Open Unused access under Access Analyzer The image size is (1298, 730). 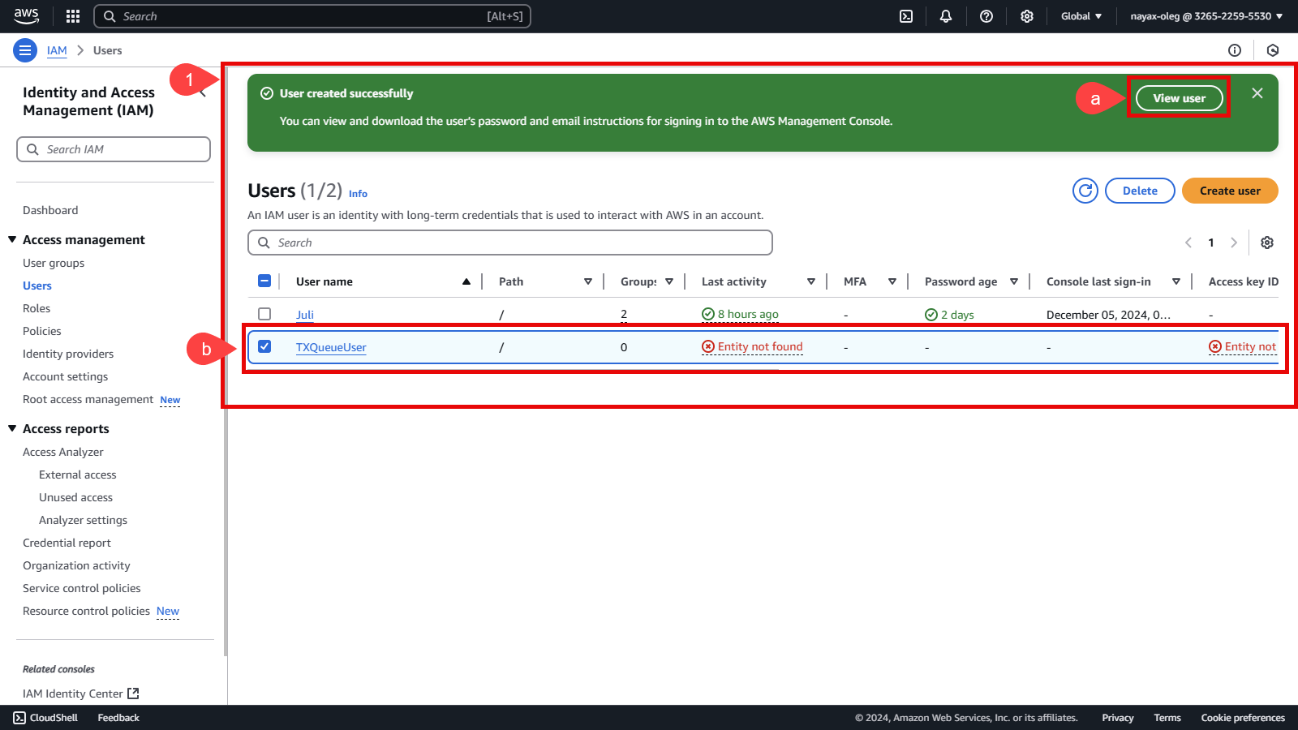pyautogui.click(x=76, y=497)
